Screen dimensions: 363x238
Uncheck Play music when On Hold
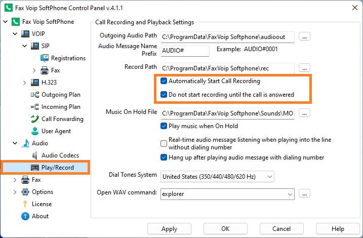(x=164, y=126)
